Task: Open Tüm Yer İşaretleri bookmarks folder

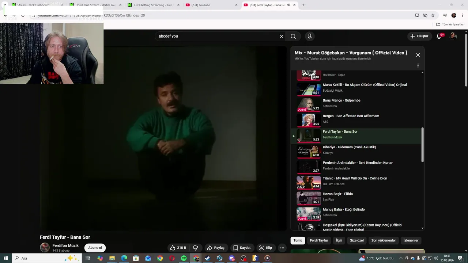Action: pos(450,24)
